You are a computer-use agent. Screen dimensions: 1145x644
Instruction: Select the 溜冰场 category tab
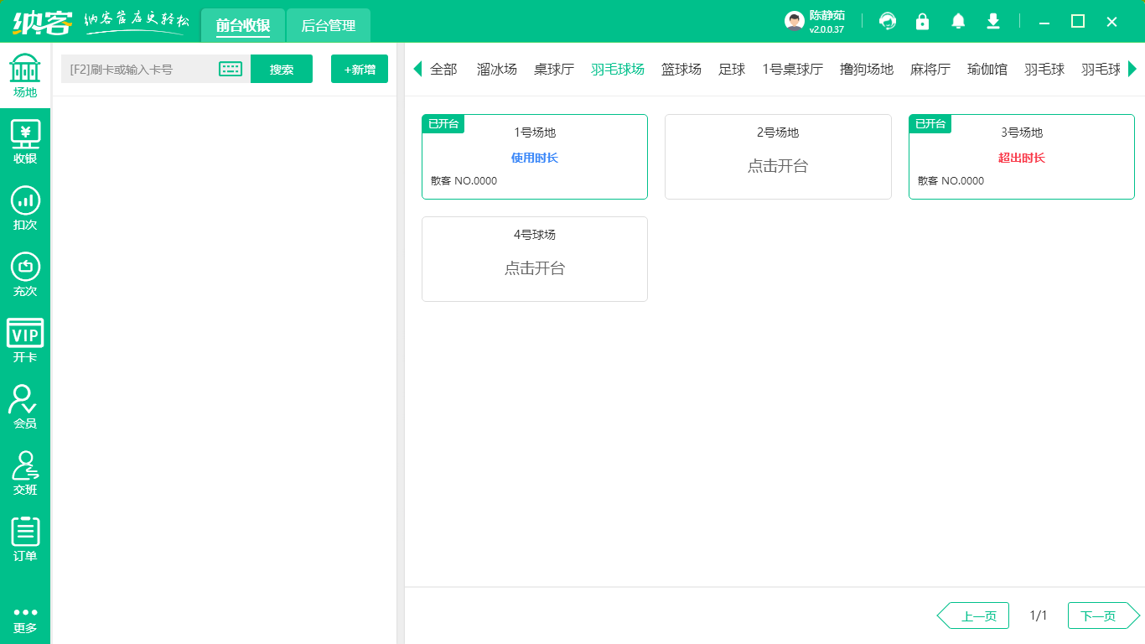tap(497, 69)
